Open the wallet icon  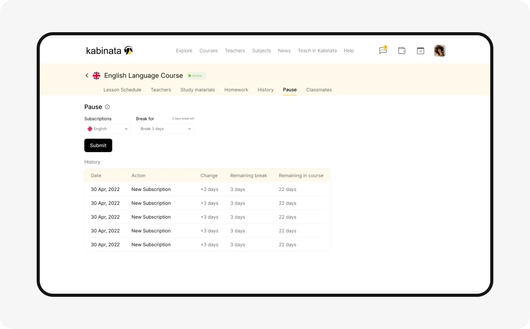pos(401,51)
